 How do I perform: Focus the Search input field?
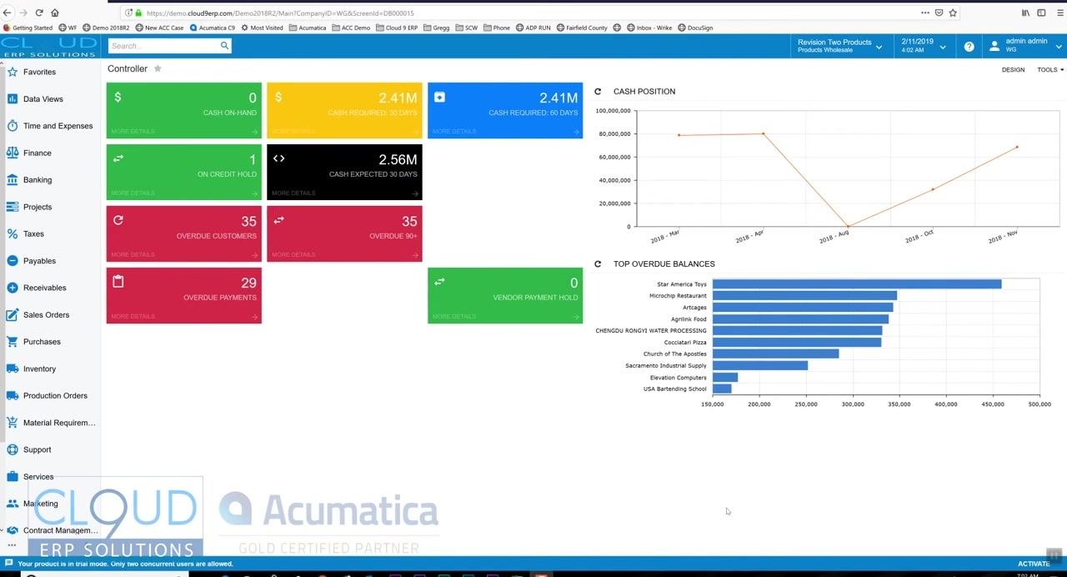(x=163, y=46)
